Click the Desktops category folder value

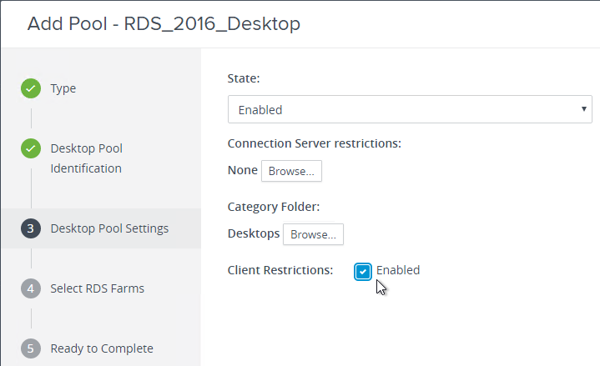tap(254, 233)
